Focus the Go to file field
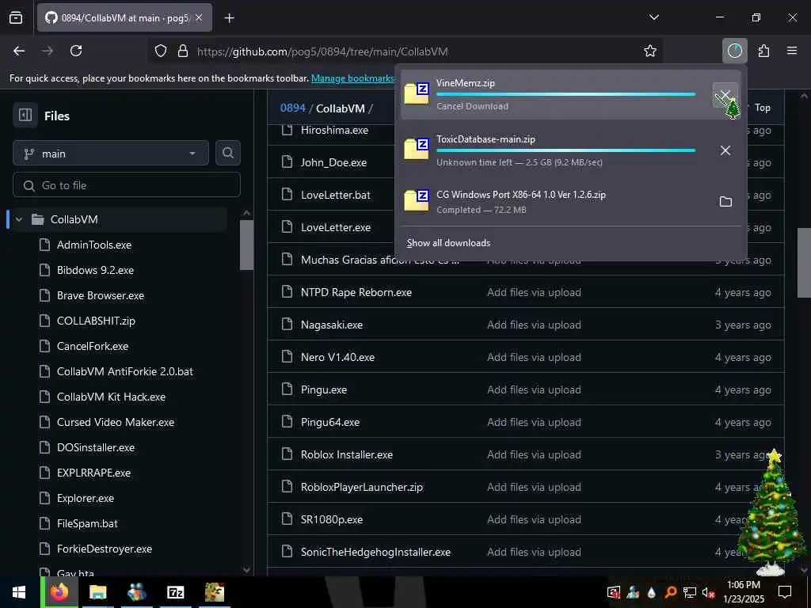 click(x=127, y=185)
